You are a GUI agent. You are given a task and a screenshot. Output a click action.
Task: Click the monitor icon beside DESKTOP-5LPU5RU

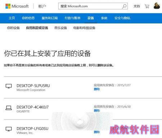(9, 86)
